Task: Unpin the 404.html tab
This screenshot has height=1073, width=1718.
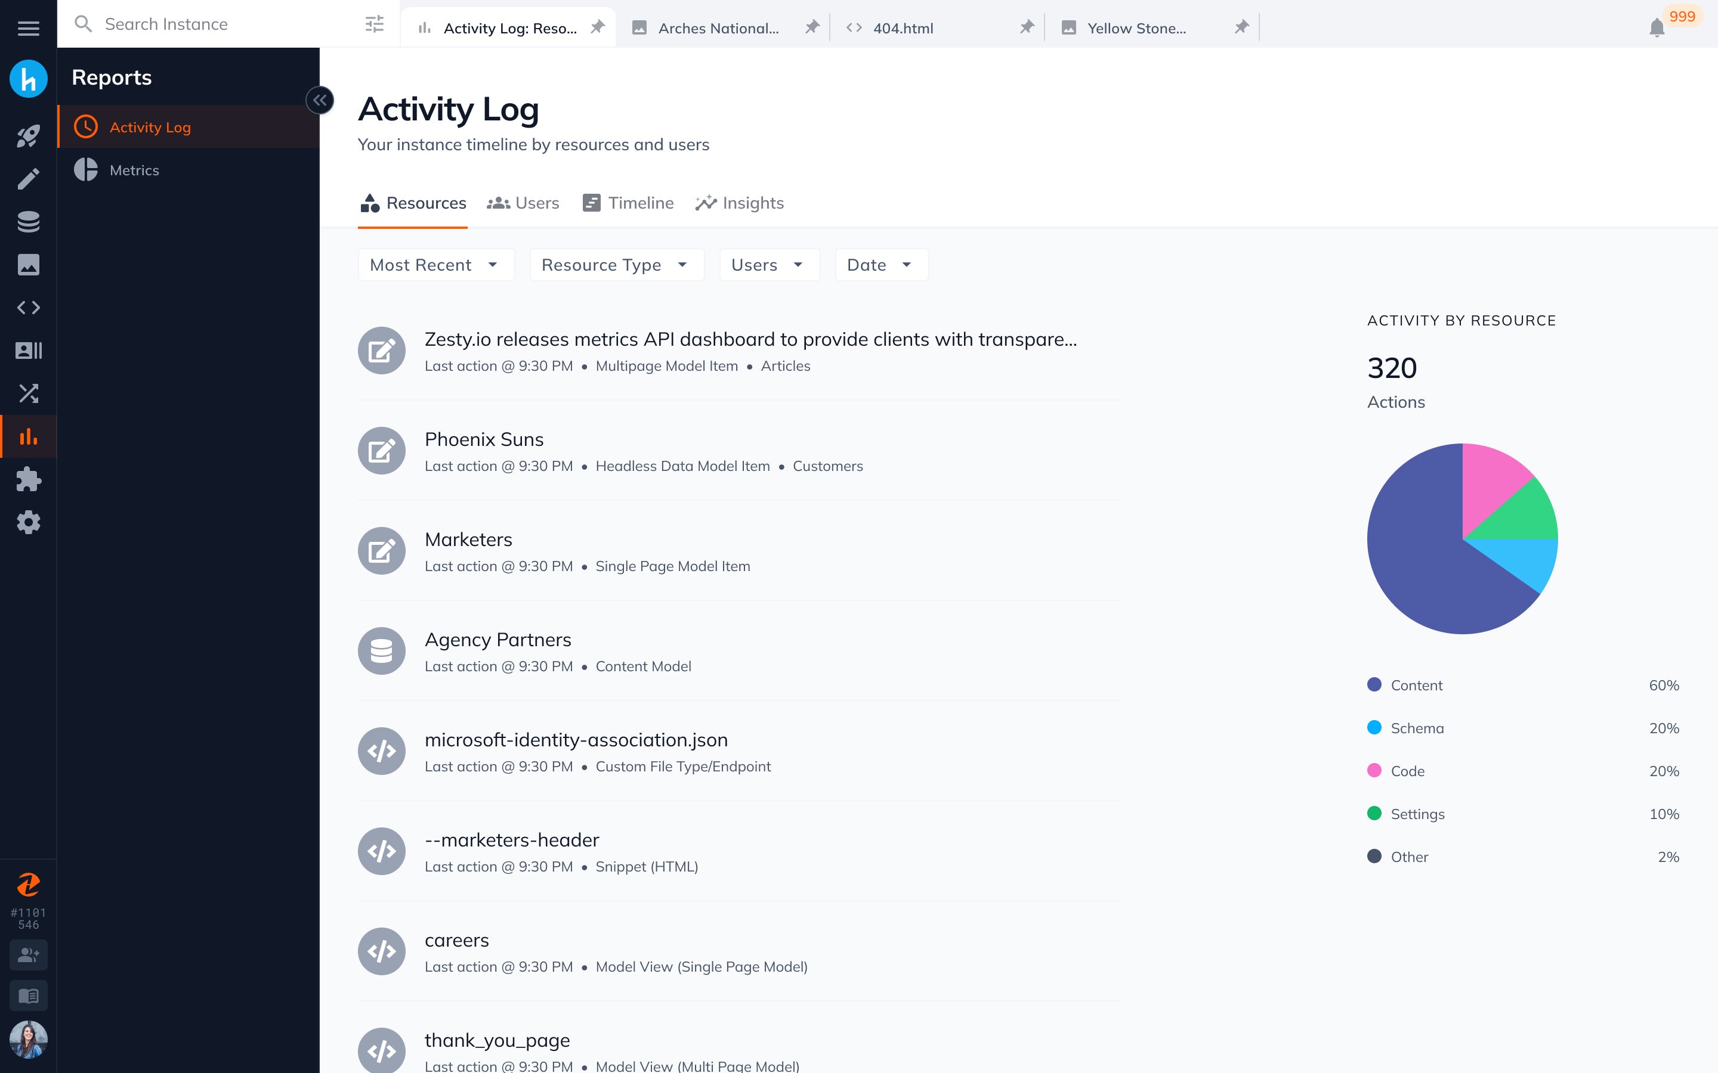Action: 1027,27
